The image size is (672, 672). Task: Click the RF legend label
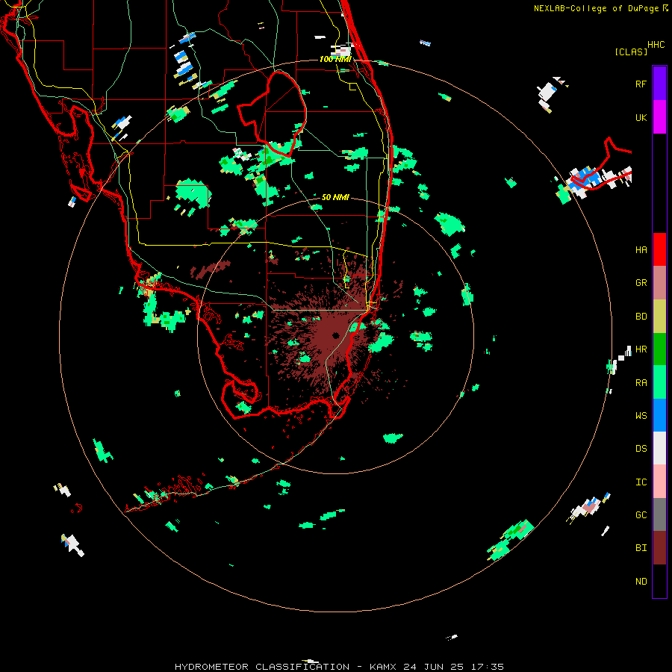[641, 84]
